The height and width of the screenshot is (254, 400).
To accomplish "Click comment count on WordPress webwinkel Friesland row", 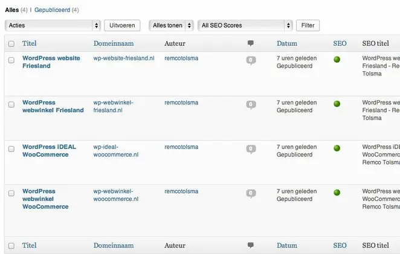I will (251, 105).
